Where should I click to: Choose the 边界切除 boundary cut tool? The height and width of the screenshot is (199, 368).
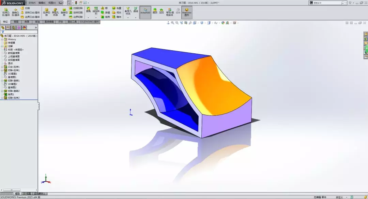coord(76,17)
